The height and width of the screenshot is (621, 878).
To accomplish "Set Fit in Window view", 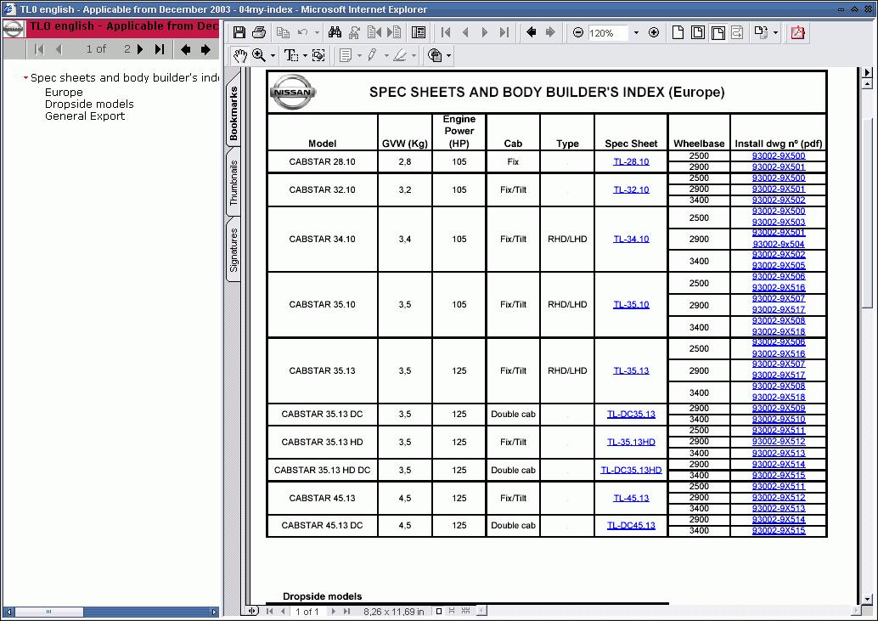I will tap(698, 32).
